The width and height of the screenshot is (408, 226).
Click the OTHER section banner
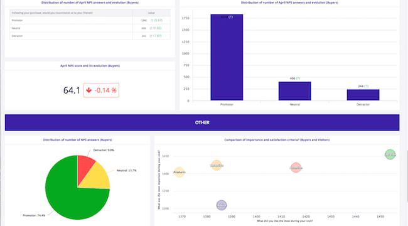pyautogui.click(x=202, y=122)
